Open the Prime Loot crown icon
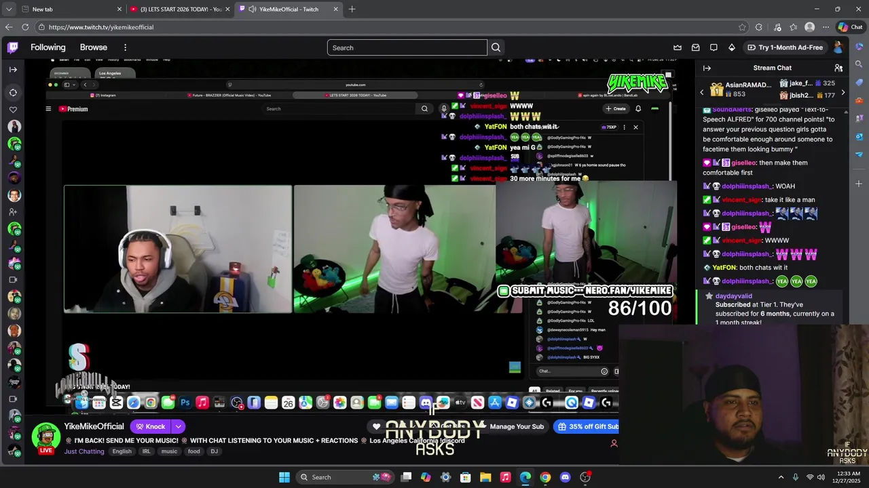869x488 pixels. coord(678,47)
